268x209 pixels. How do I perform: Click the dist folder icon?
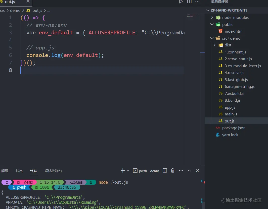[221, 45]
